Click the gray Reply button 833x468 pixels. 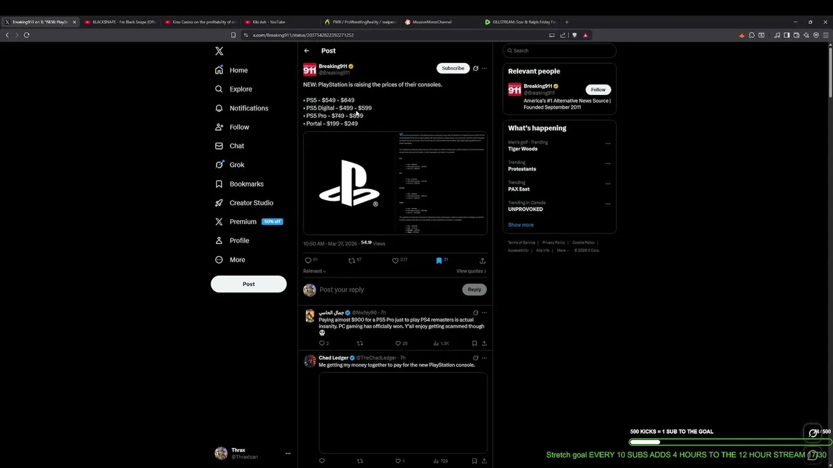pos(474,290)
